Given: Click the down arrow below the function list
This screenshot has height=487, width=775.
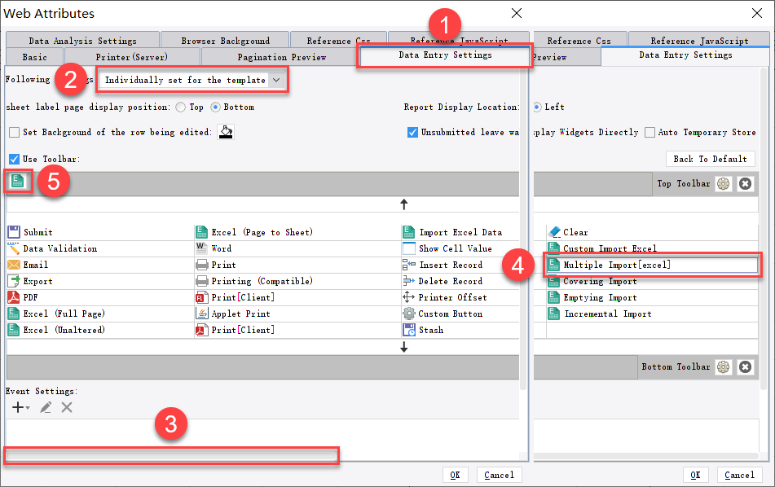Looking at the screenshot, I should coord(403,346).
